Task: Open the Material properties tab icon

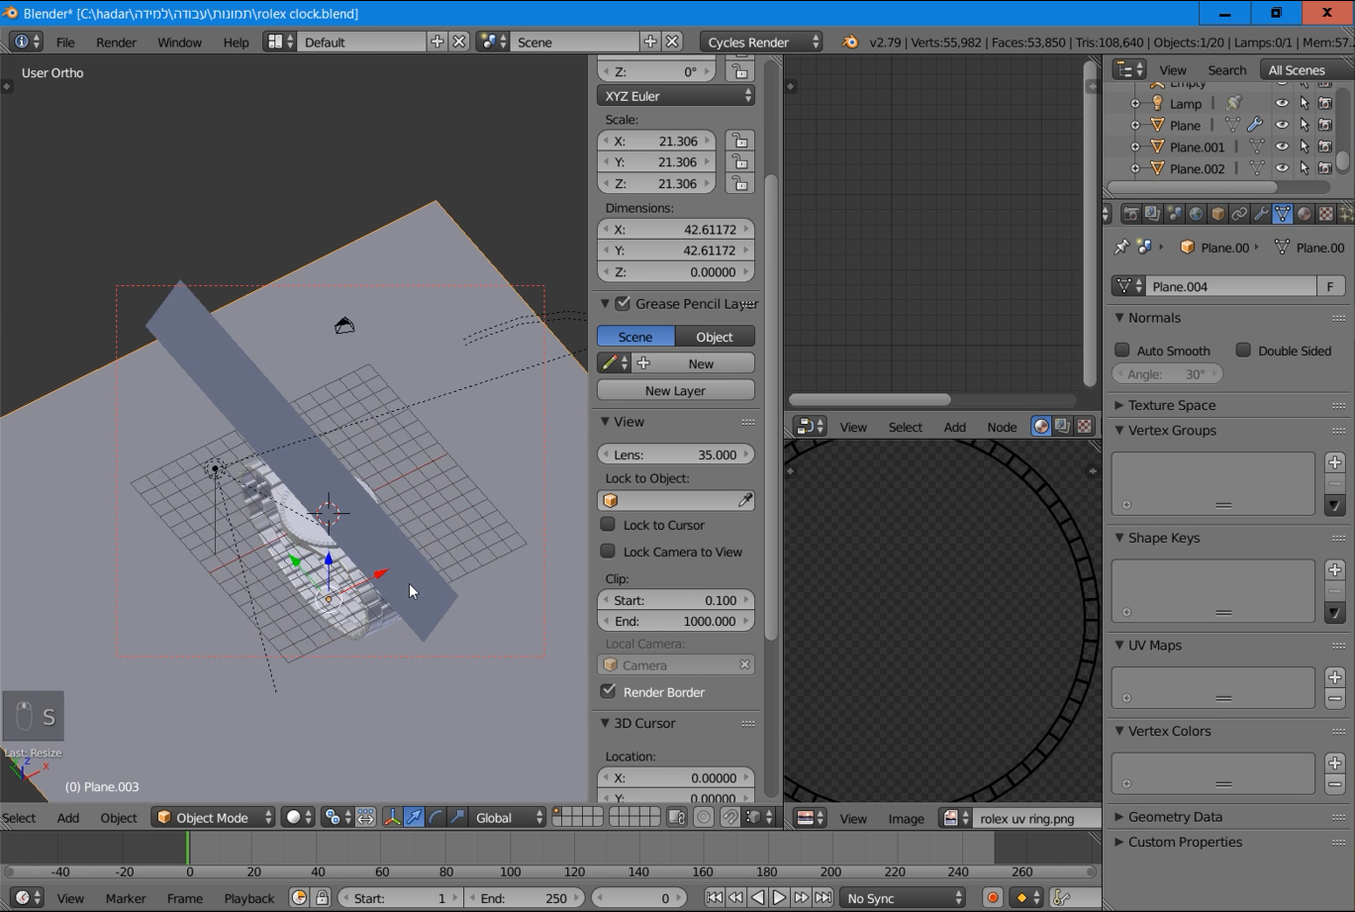Action: (1305, 214)
